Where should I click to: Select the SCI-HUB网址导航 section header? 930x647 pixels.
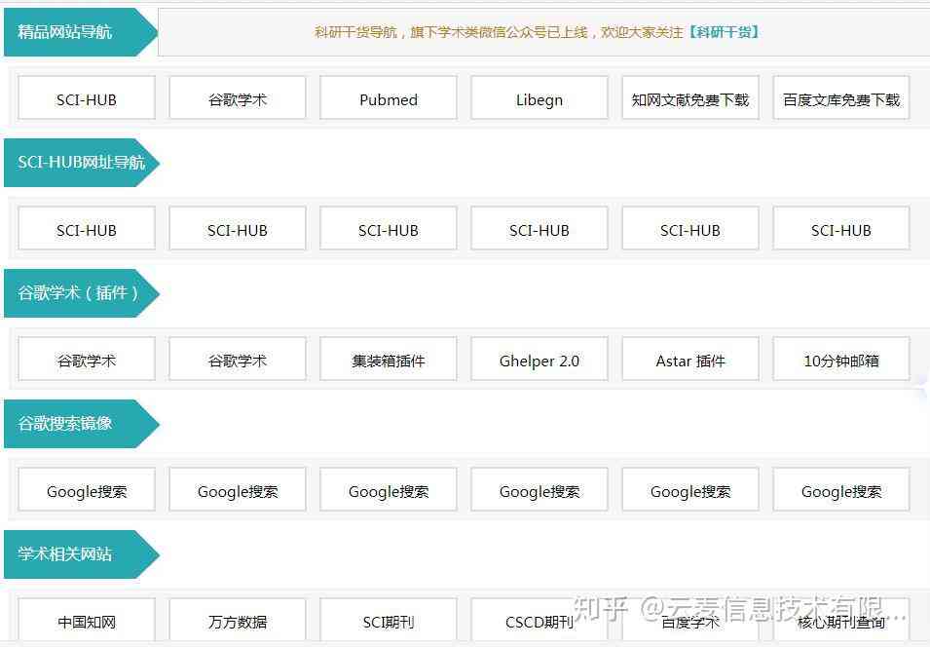82,163
